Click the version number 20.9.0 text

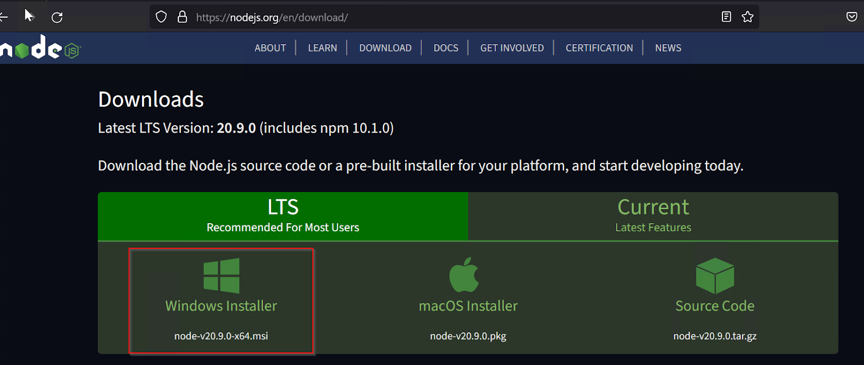[237, 128]
